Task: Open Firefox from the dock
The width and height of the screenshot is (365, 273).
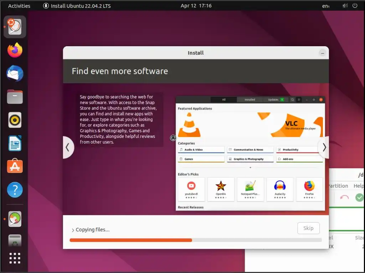Action: click(x=15, y=50)
